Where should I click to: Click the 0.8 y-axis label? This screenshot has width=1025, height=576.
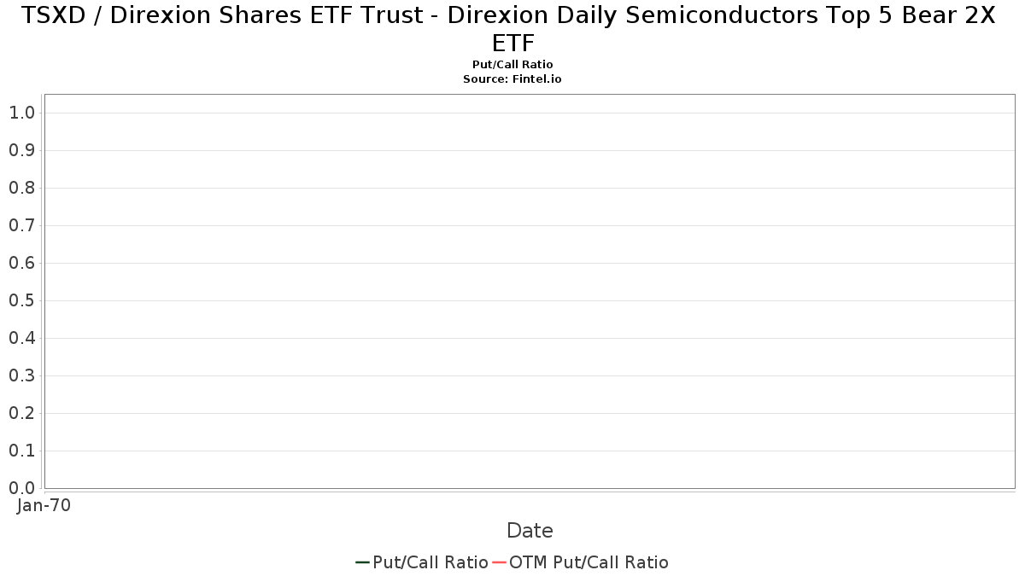21,188
